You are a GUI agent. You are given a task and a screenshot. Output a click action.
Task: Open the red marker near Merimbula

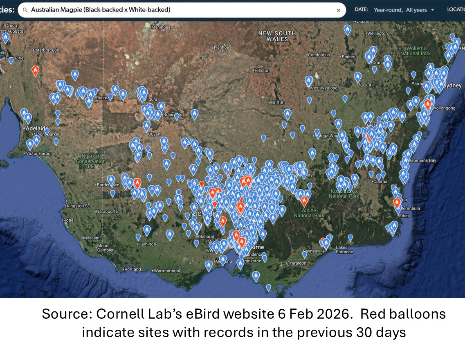[397, 202]
